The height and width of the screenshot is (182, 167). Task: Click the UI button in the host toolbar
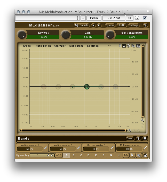tap(130, 18)
